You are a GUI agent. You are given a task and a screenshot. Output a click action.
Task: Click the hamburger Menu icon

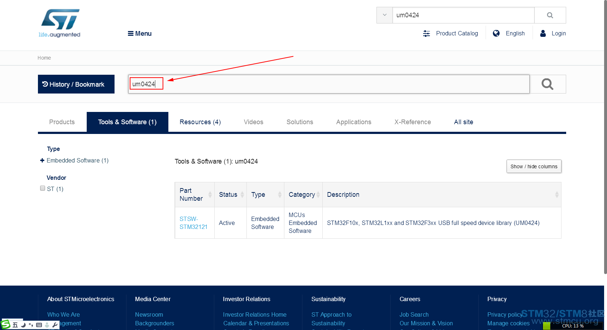point(130,34)
